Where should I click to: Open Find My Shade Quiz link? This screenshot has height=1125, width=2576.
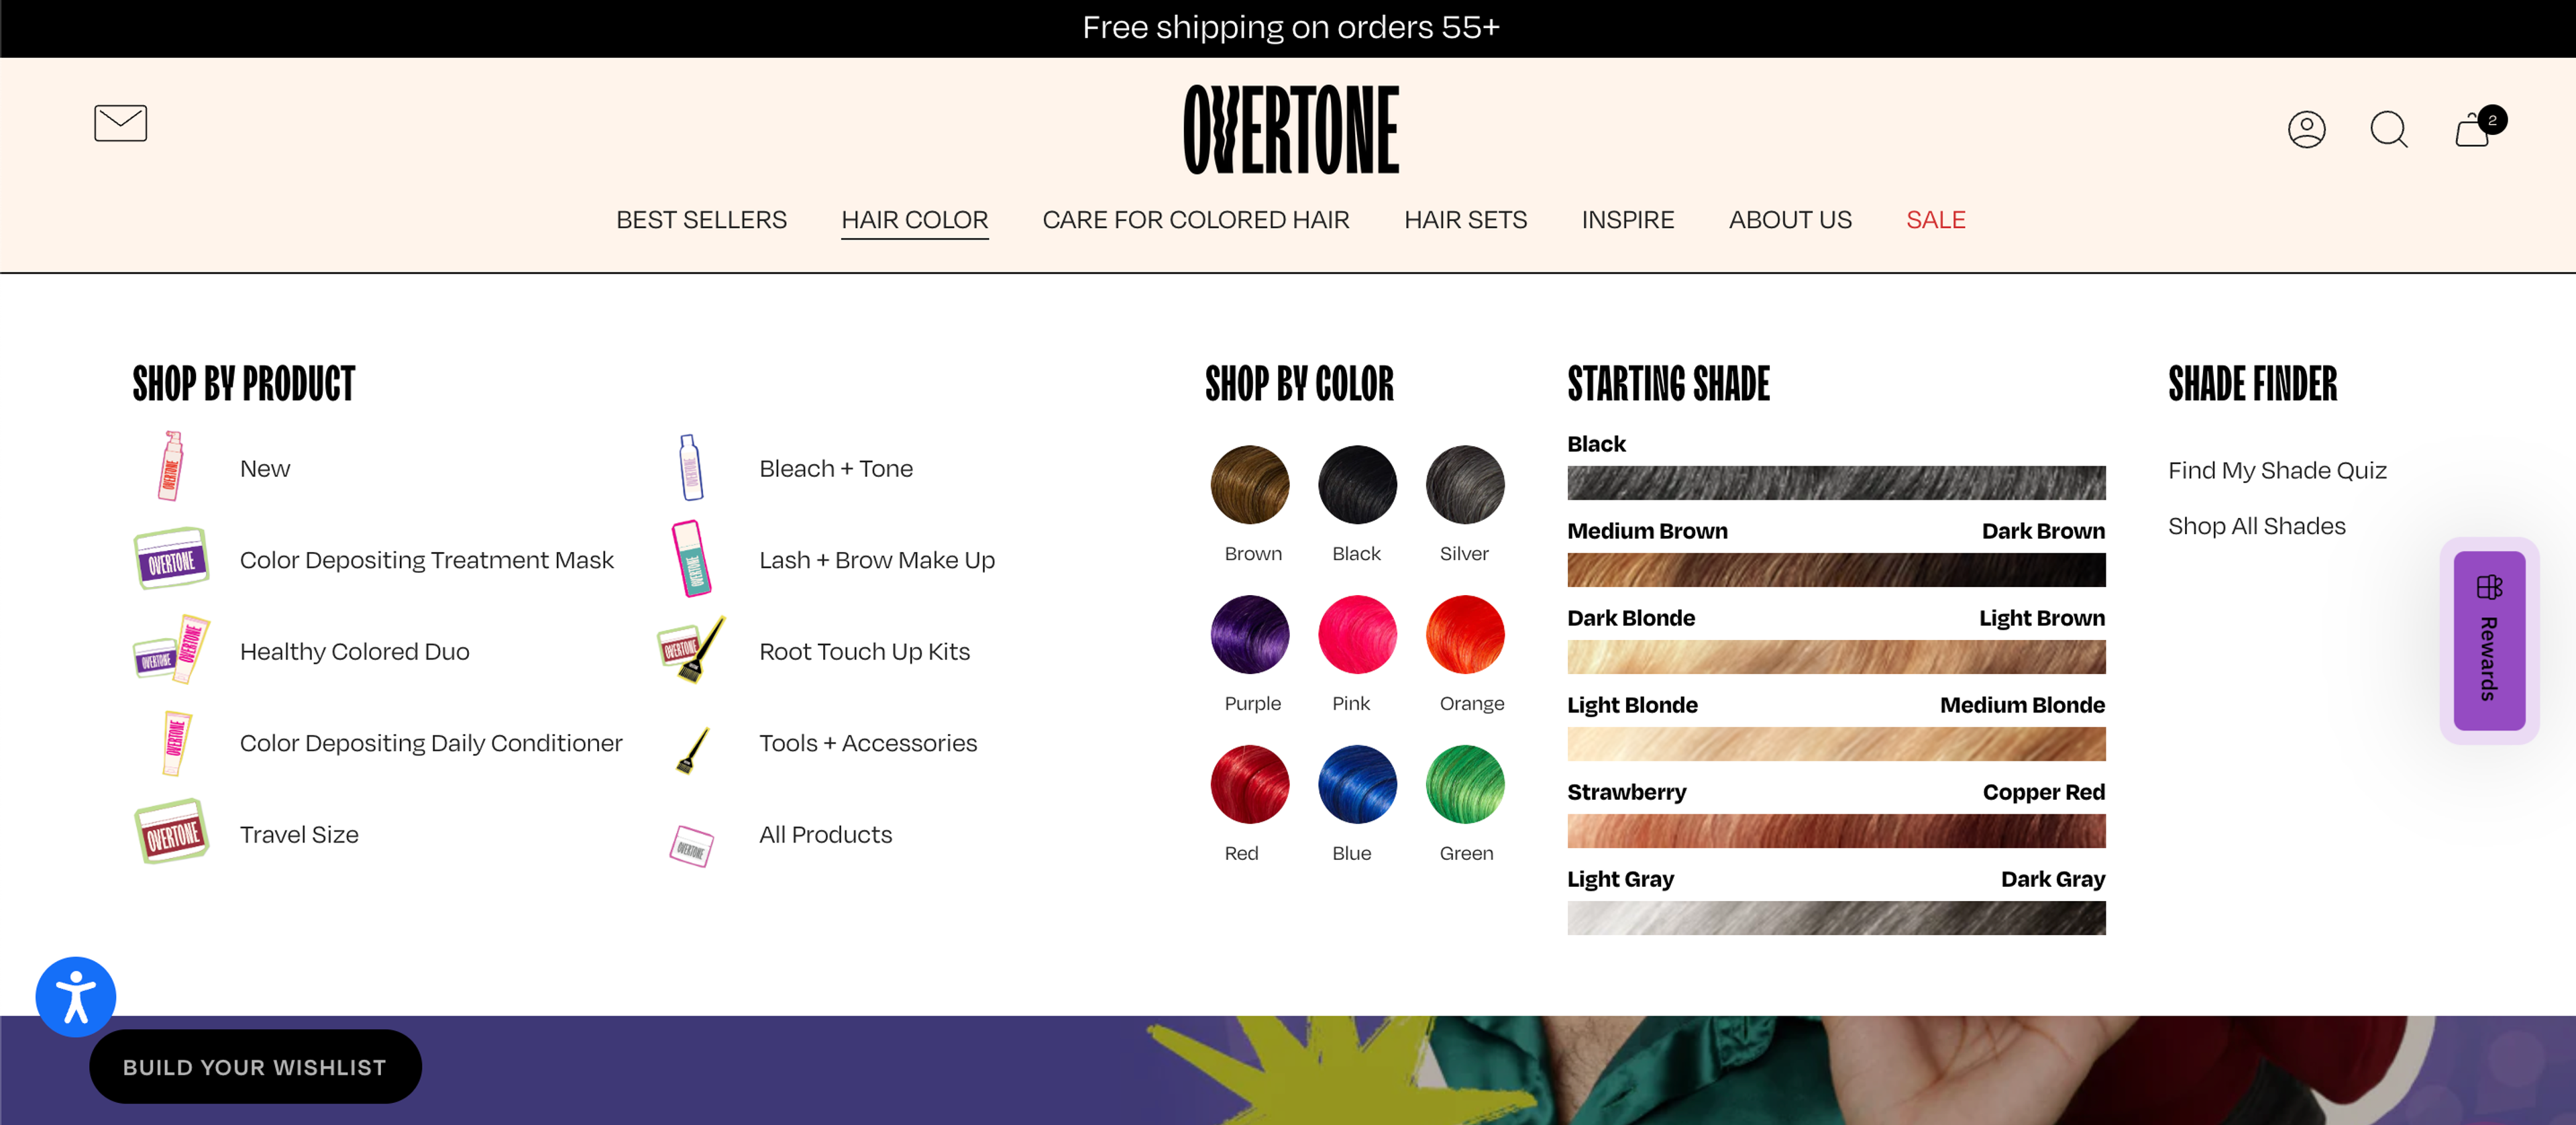pyautogui.click(x=2277, y=470)
